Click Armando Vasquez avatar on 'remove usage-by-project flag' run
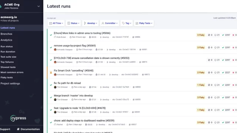Image resolution: width=237 pixels, height=133 pixels. pyautogui.click(x=55, y=50)
